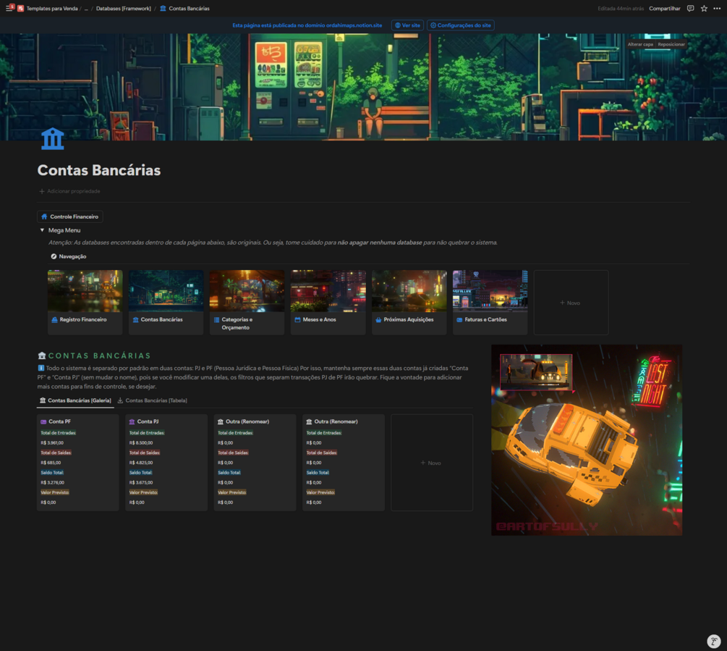Open the Faturas e Cartões card
This screenshot has width=727, height=651.
coord(490,302)
